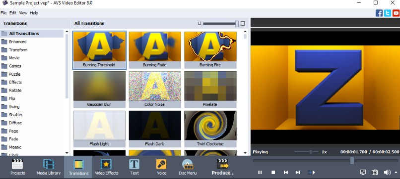Click the large thumbnails icon
The image size is (400, 179).
pos(243,23)
